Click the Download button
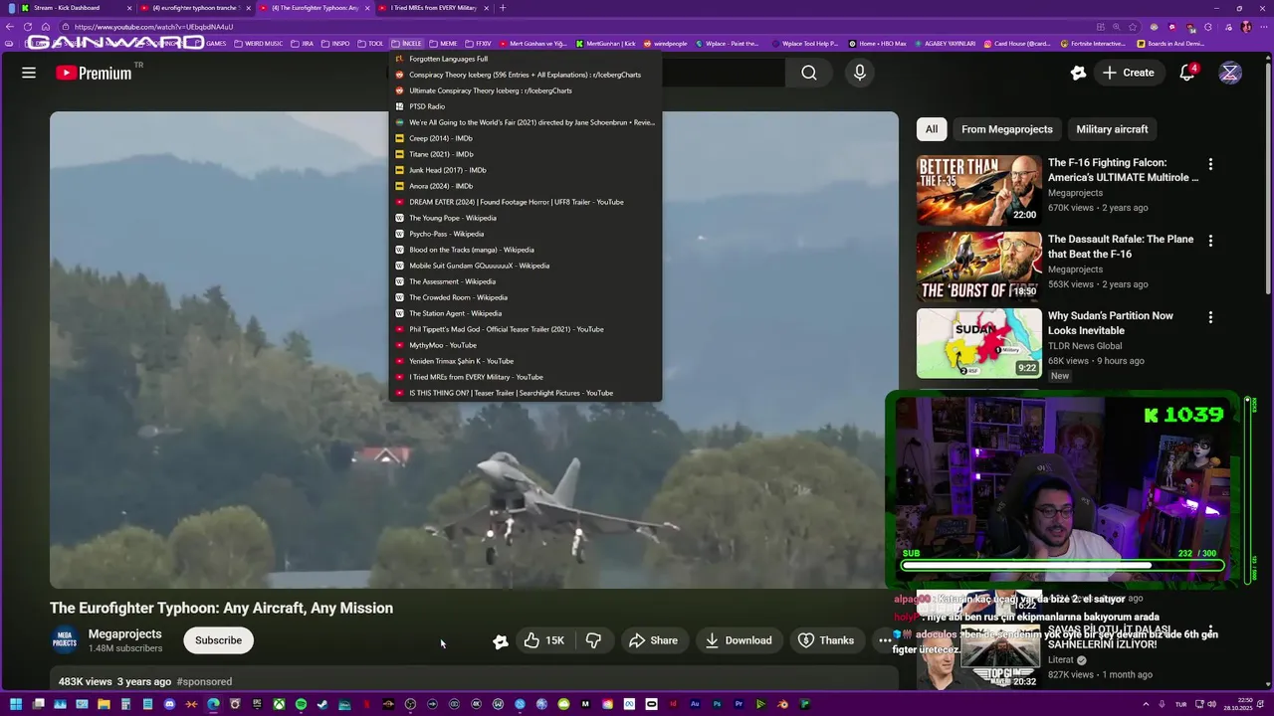1274x716 pixels. tap(739, 640)
